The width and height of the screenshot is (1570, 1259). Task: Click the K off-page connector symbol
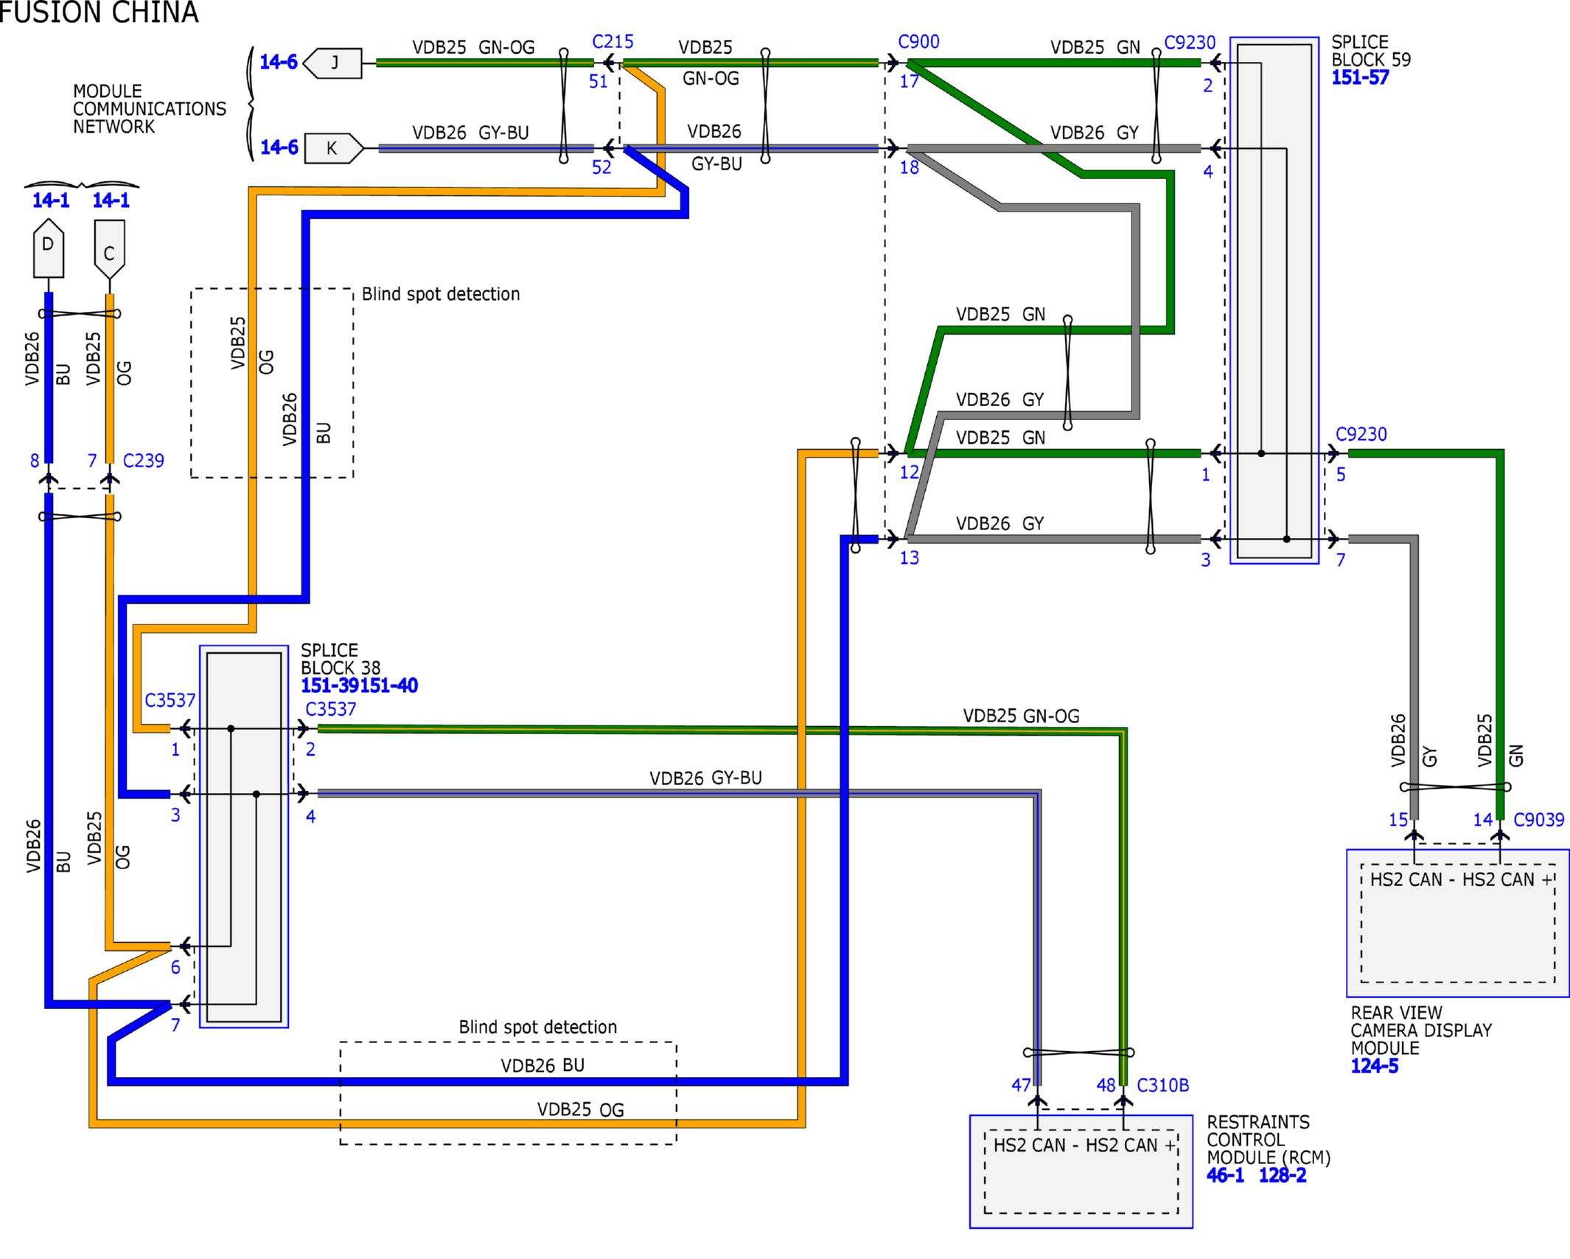pos(334,148)
